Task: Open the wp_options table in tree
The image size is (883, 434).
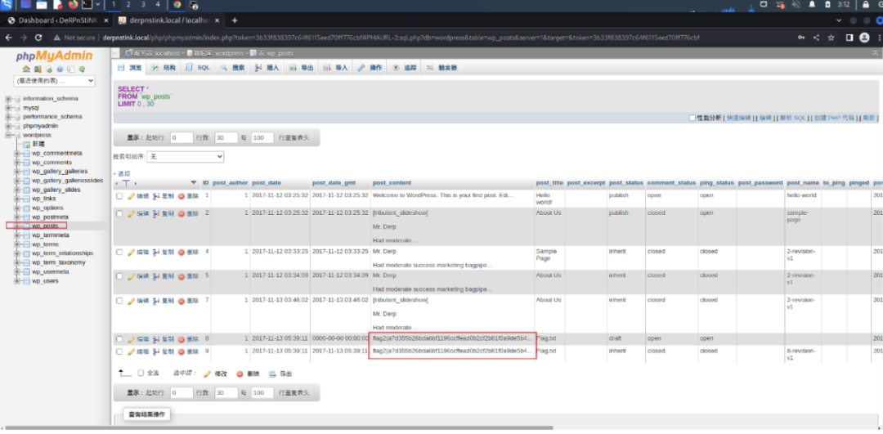Action: pos(47,208)
